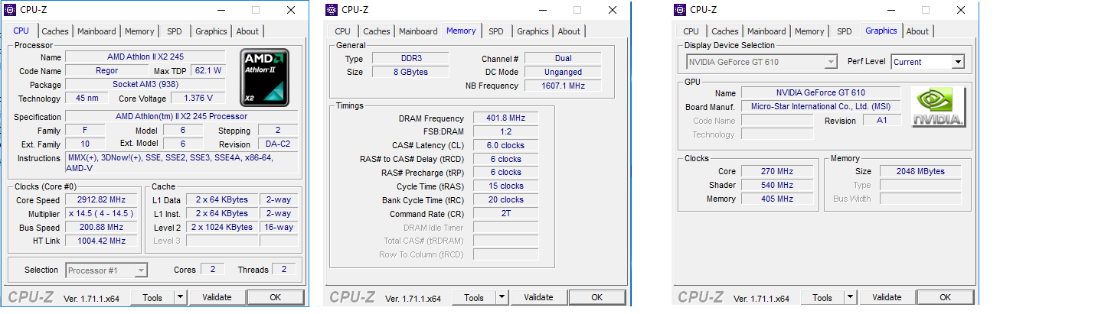Click CAS# Latency value 6.0 clocks
This screenshot has height=314, width=1098.
pos(506,146)
